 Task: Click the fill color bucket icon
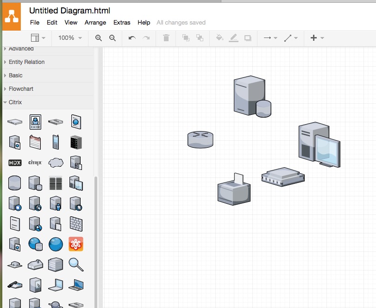coord(219,38)
